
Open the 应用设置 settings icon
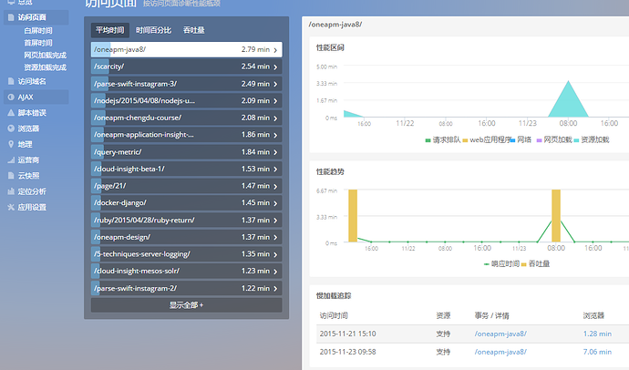click(9, 207)
